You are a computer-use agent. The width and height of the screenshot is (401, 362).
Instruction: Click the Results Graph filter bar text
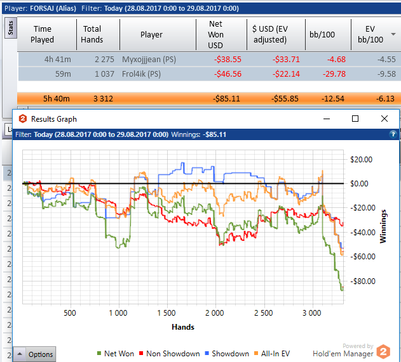tap(121, 134)
